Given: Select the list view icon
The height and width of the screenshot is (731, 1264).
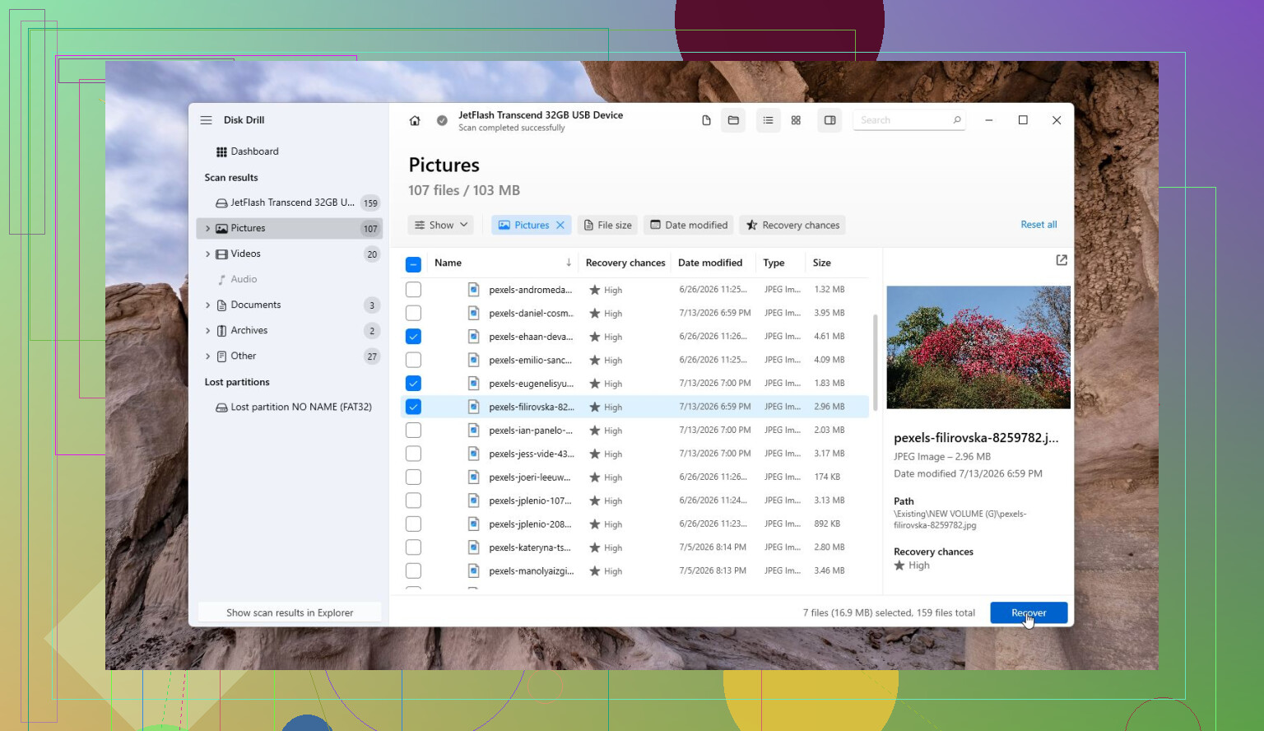Looking at the screenshot, I should [768, 120].
